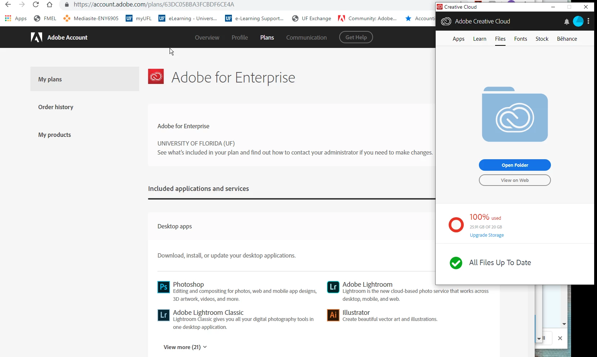Switch to Apps tab in Creative Cloud

click(458, 39)
